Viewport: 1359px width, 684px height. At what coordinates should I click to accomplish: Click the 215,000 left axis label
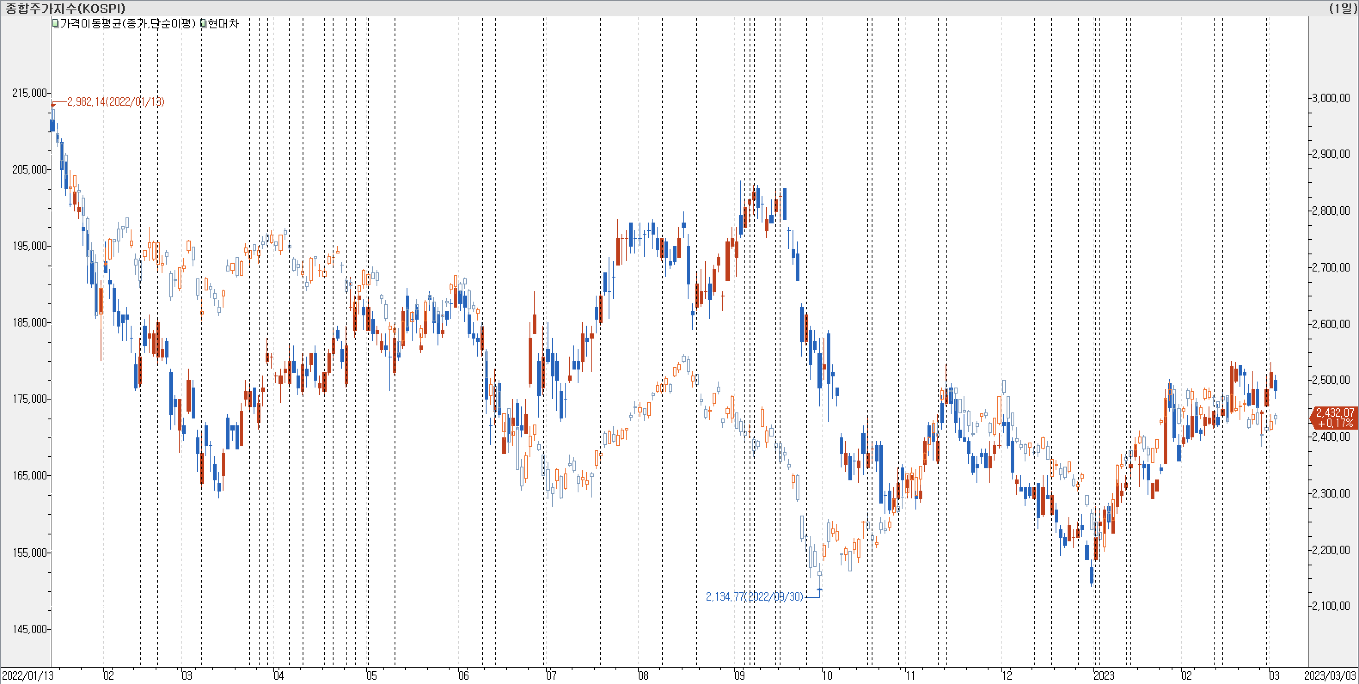pos(30,93)
